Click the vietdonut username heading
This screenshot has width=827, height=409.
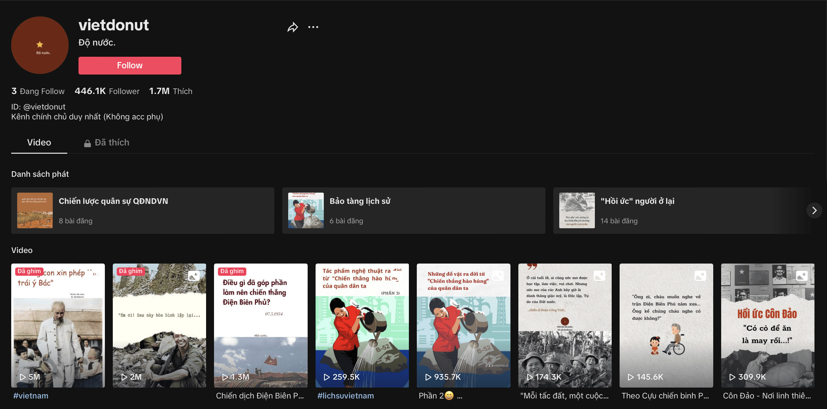(x=114, y=25)
